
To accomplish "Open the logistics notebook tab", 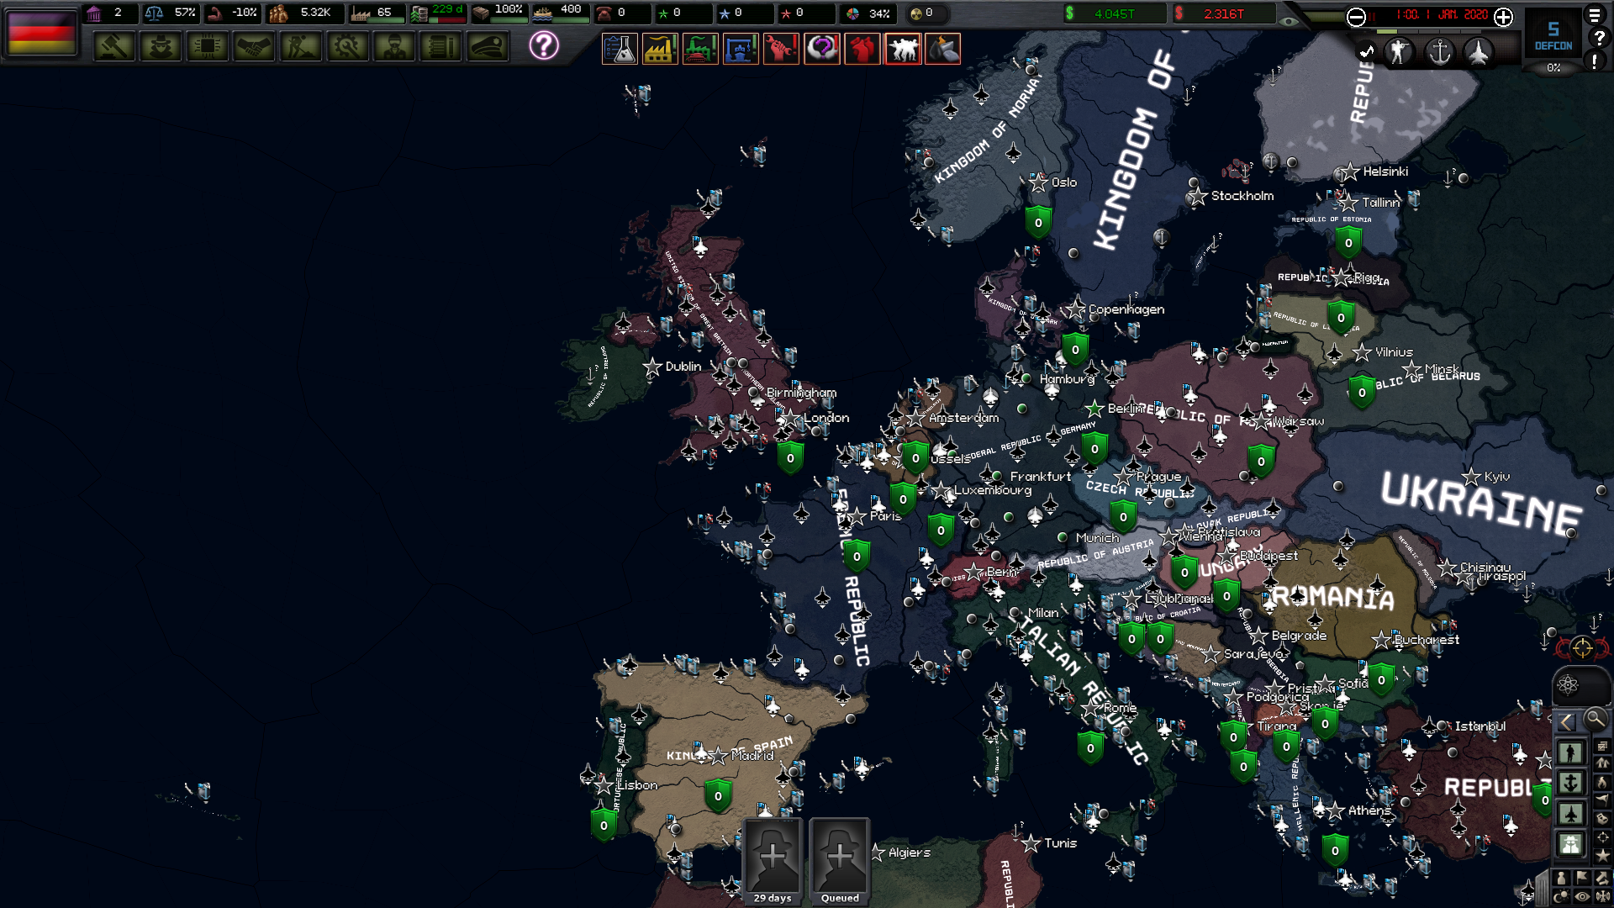I will pos(440,47).
